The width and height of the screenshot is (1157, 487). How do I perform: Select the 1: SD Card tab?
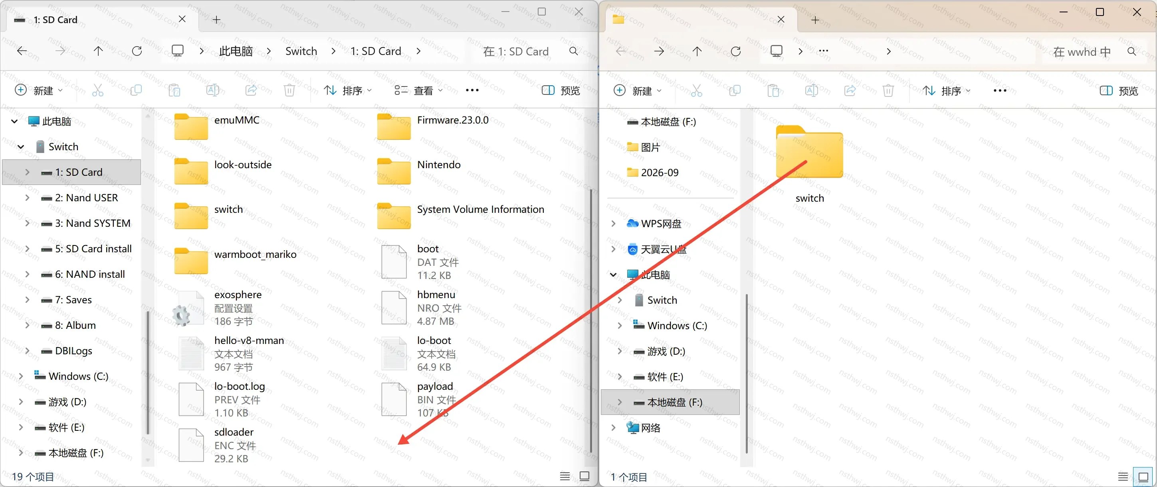(100, 20)
